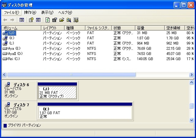Viewport: 196px width, 138px height.
Task: Select the (K:) volume in the list
Action: (12, 38)
